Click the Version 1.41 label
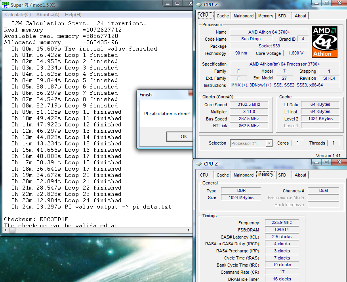This screenshot has height=282, width=347. pyautogui.click(x=328, y=156)
